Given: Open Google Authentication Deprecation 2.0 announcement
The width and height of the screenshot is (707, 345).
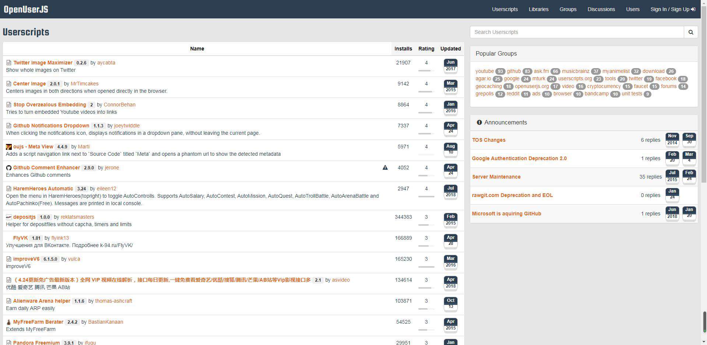Looking at the screenshot, I should tap(519, 158).
